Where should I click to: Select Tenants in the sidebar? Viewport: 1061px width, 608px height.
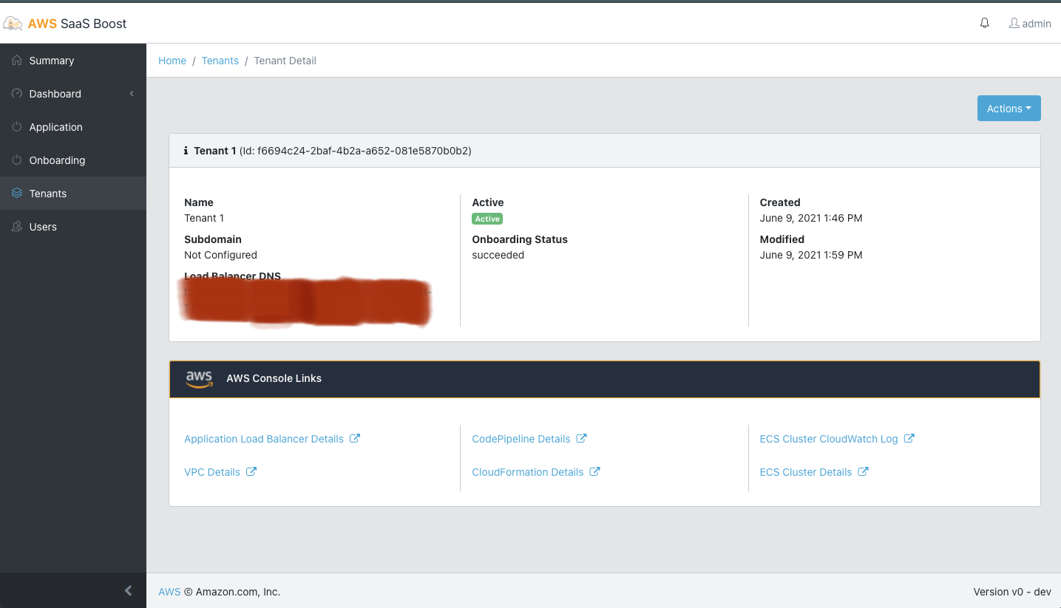73,194
